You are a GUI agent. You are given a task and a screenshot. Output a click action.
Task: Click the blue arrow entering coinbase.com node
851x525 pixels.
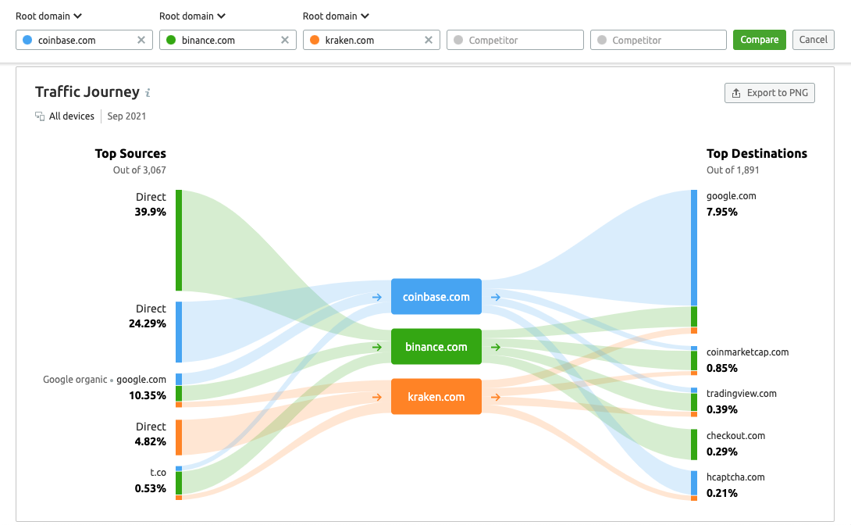[x=376, y=297]
